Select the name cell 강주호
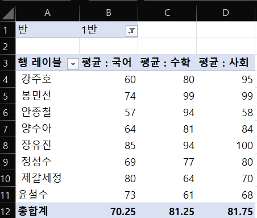257x218 pixels. [x=47, y=79]
